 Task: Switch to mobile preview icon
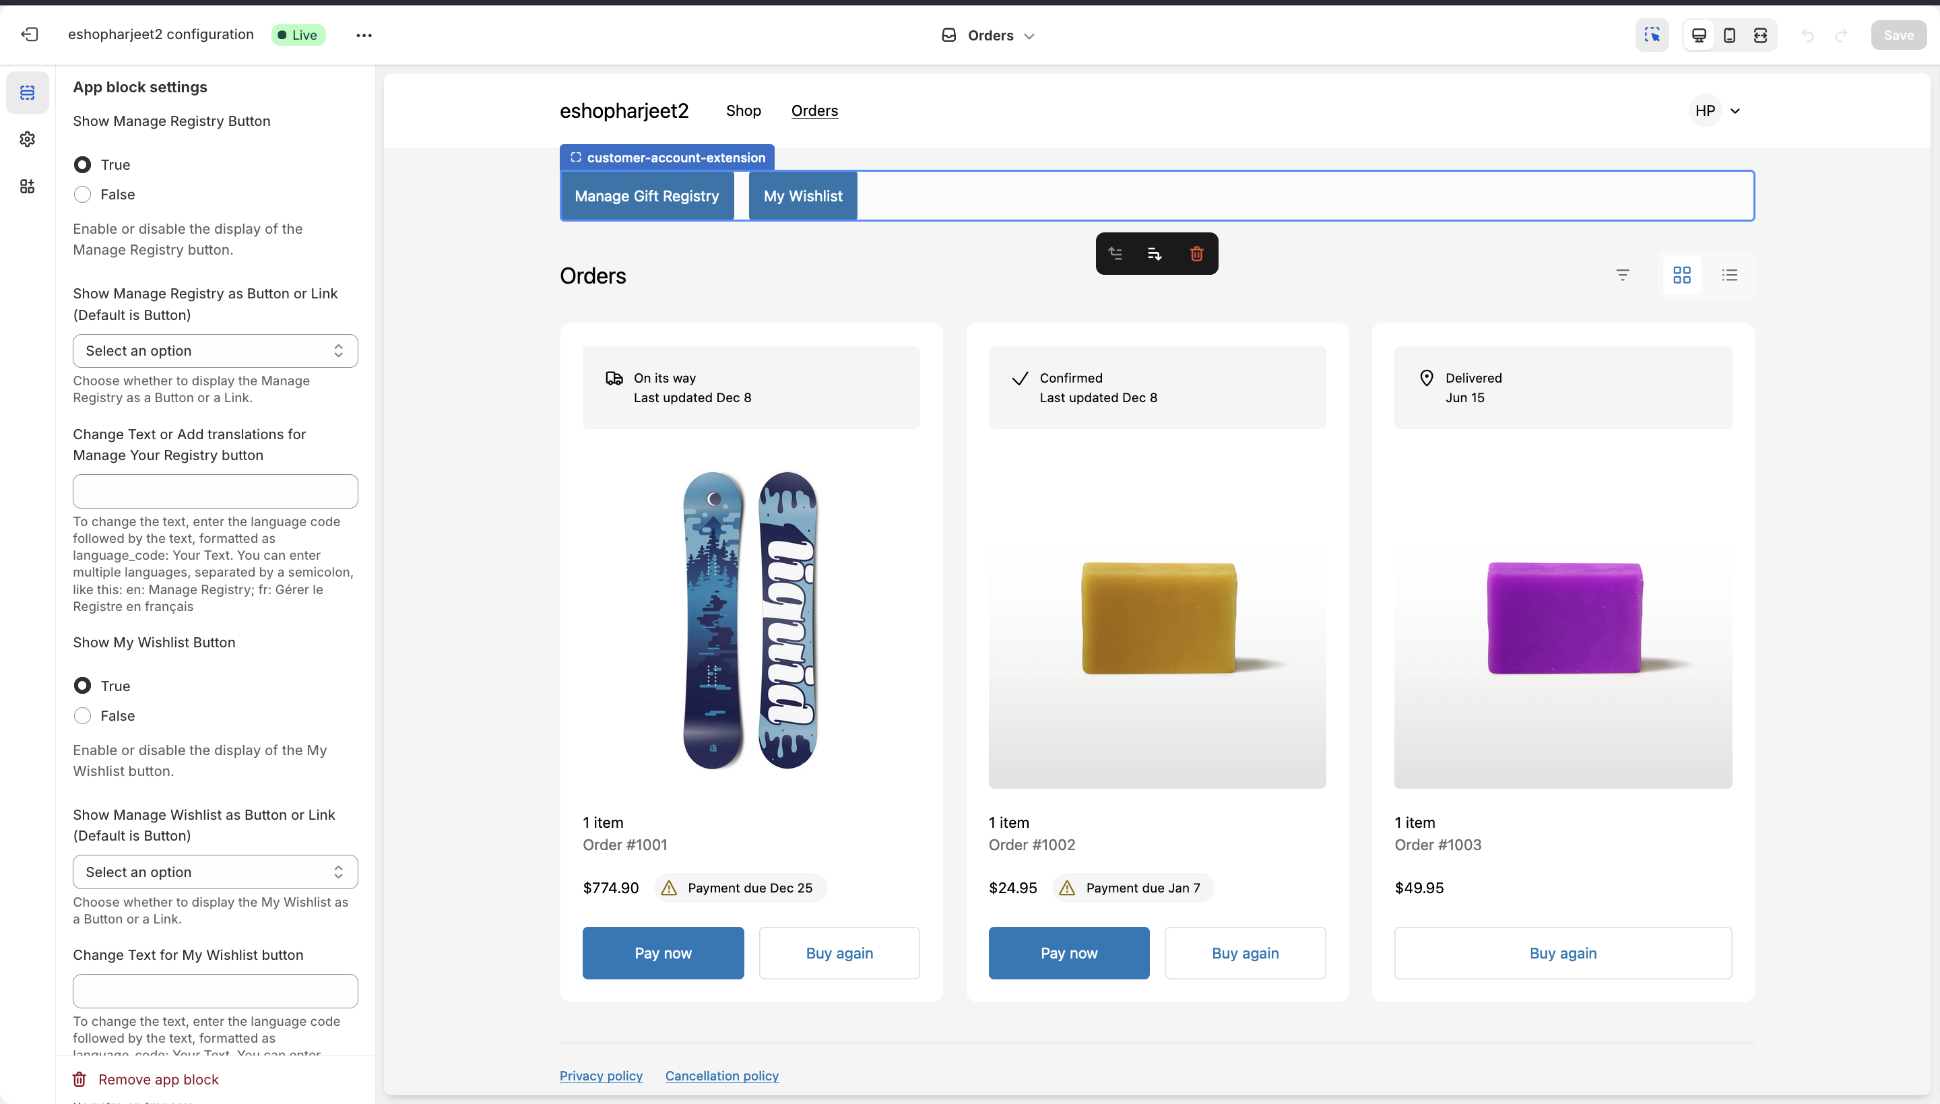click(x=1729, y=35)
